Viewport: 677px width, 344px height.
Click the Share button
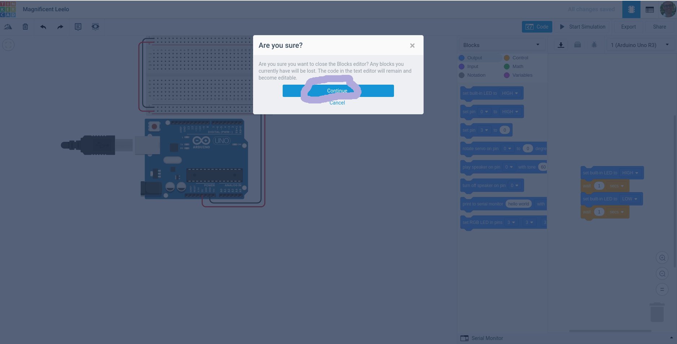(x=659, y=27)
